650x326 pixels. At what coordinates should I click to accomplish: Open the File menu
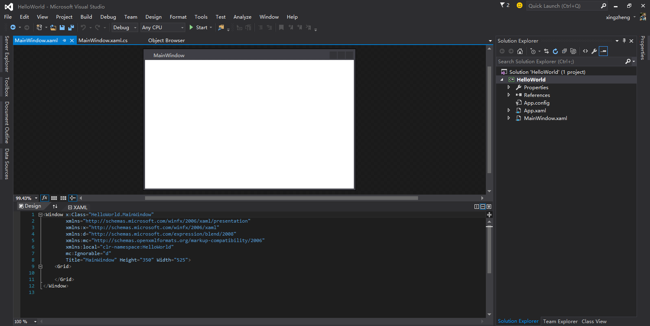pos(8,17)
